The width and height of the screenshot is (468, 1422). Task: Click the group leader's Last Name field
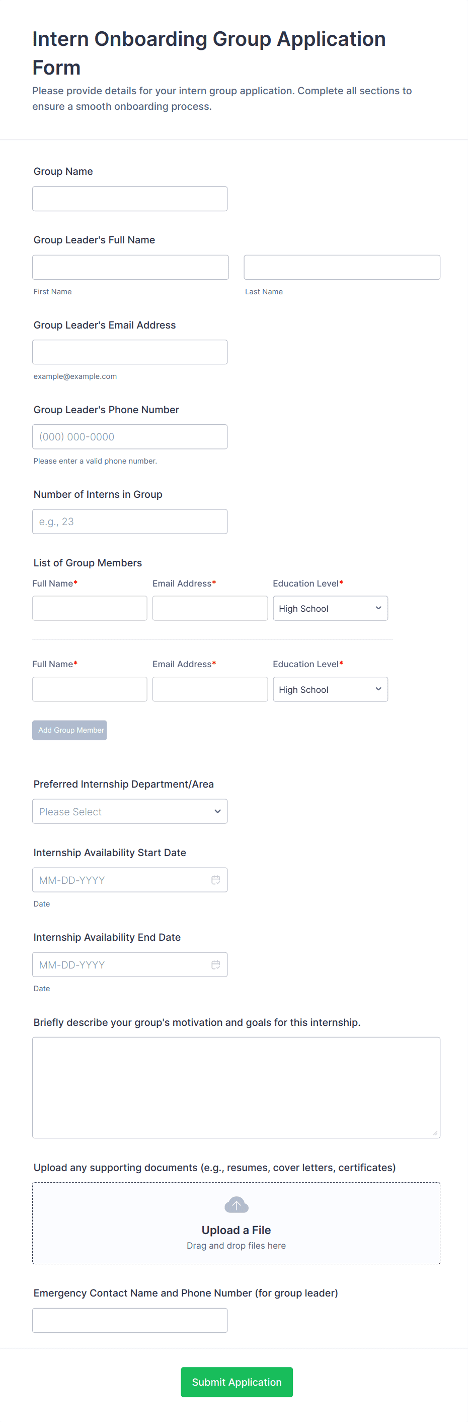pyautogui.click(x=342, y=267)
